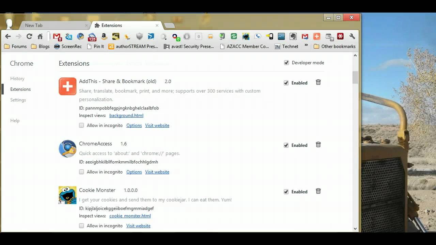Click the grey shield toolbar icon
Viewport: 436px width, 245px height.
(x=139, y=36)
